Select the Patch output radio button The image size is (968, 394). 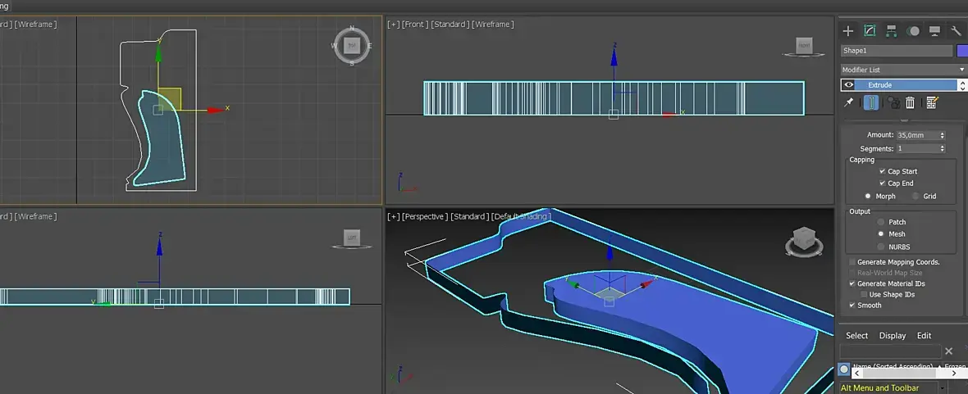881,222
